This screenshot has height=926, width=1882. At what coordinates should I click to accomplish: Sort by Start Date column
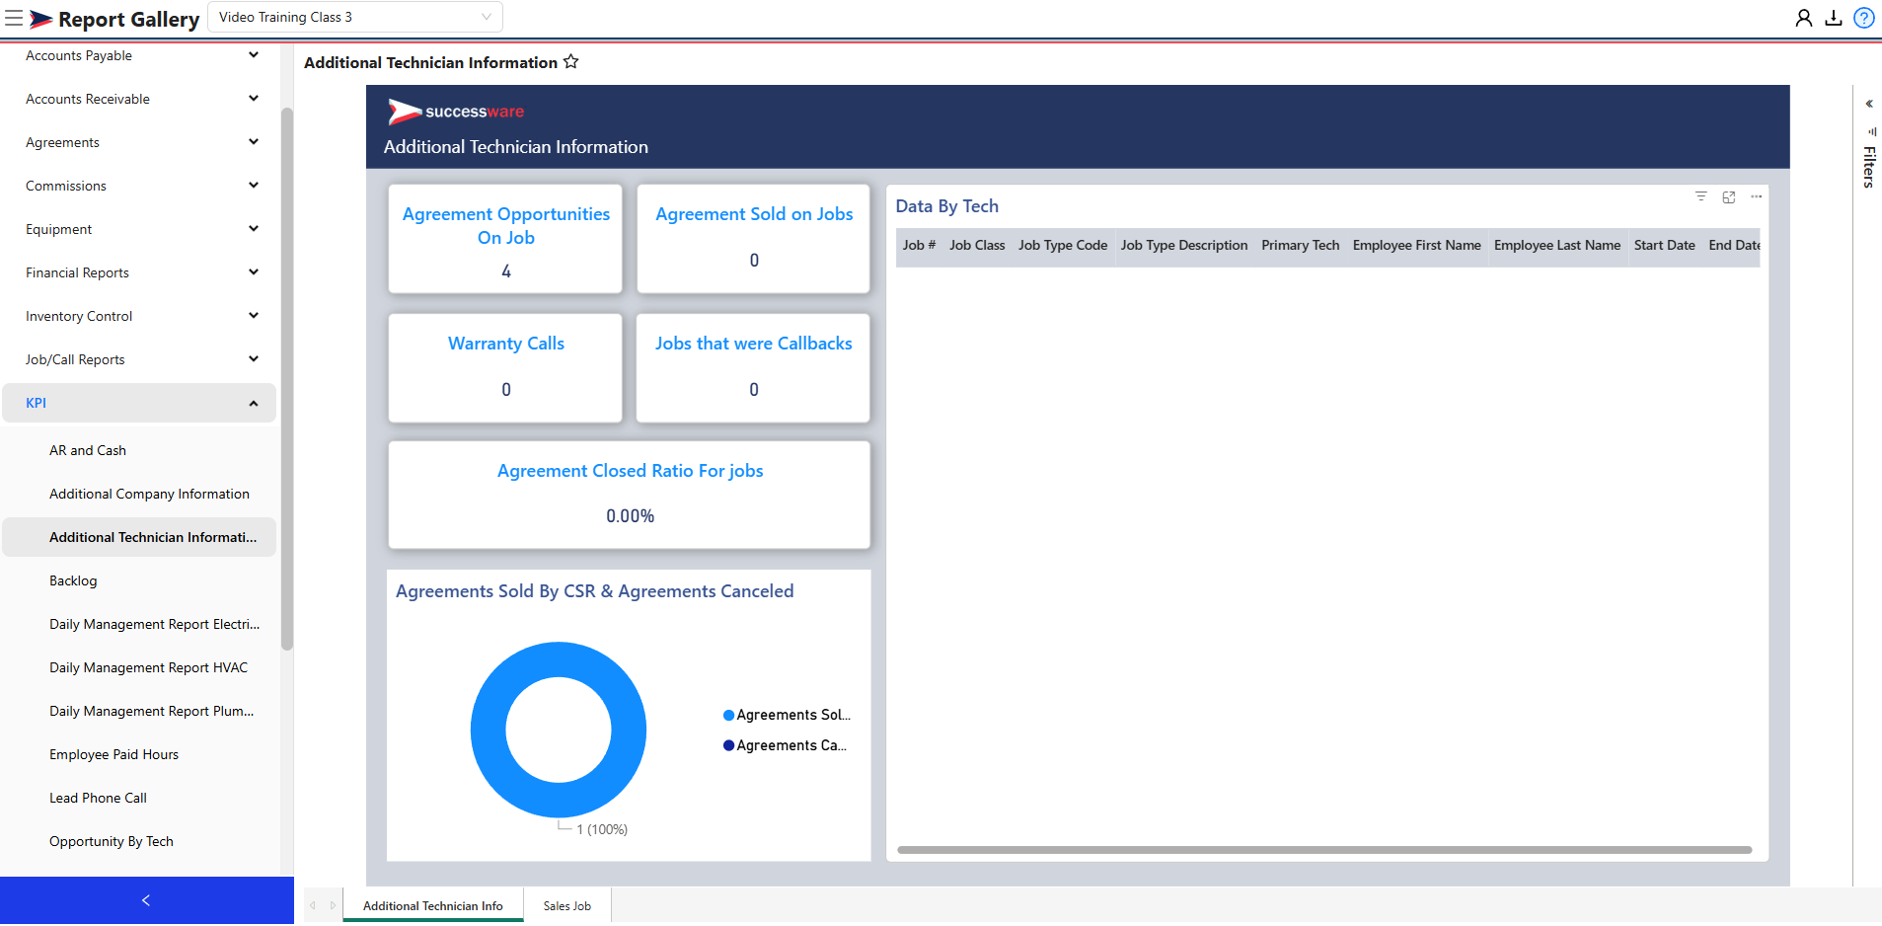point(1665,245)
